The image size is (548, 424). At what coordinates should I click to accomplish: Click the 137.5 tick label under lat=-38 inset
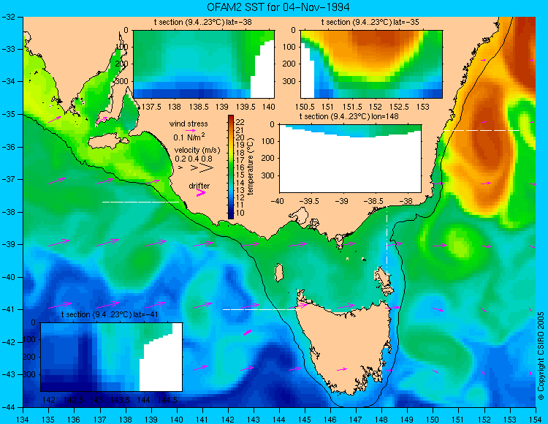tap(151, 107)
